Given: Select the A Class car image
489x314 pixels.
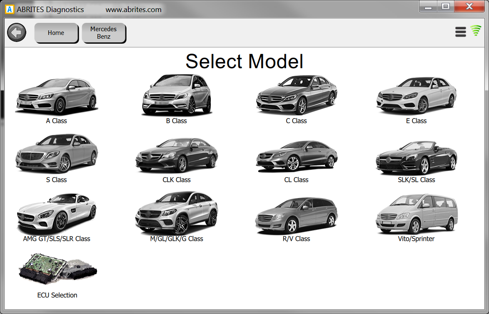Looking at the screenshot, I should coord(57,96).
